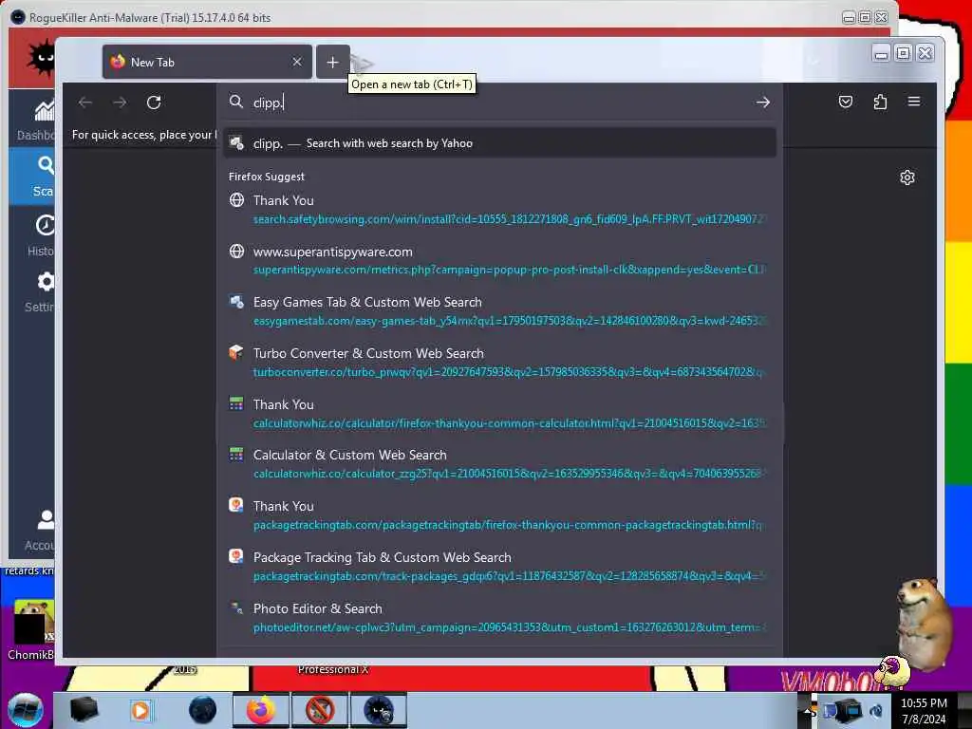Click the Firefox forward arrow button
Image resolution: width=972 pixels, height=729 pixels.
[120, 103]
